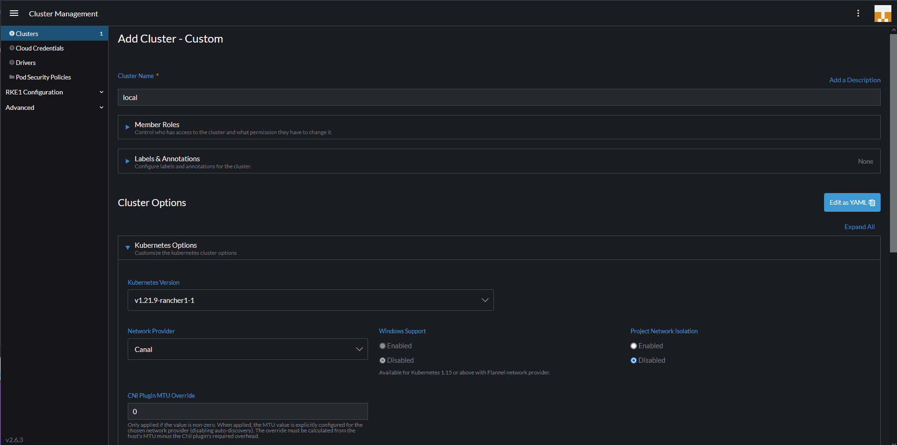Click the Drivers globe icon
This screenshot has width=897, height=445.
pos(12,63)
